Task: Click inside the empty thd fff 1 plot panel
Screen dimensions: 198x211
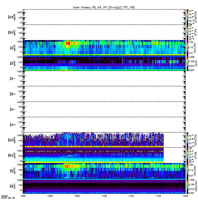Action: coord(104,79)
